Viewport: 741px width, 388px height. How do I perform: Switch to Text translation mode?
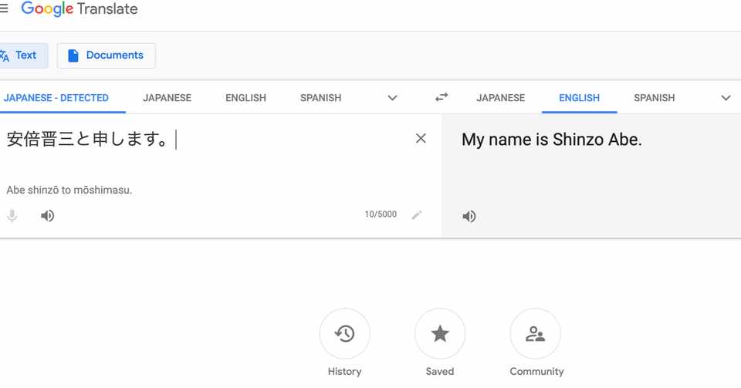(20, 56)
